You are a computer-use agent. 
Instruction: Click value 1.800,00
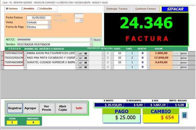pyautogui.click(x=161, y=53)
